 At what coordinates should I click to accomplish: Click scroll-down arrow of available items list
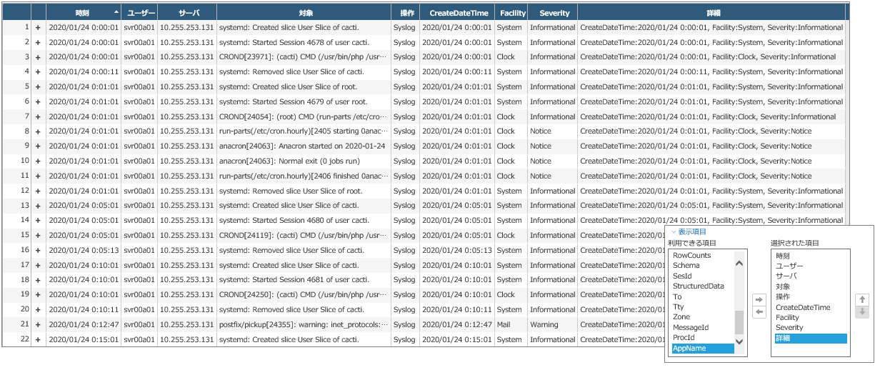(x=739, y=342)
